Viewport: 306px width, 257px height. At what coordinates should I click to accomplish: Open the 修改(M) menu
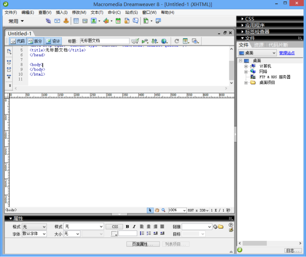79,12
